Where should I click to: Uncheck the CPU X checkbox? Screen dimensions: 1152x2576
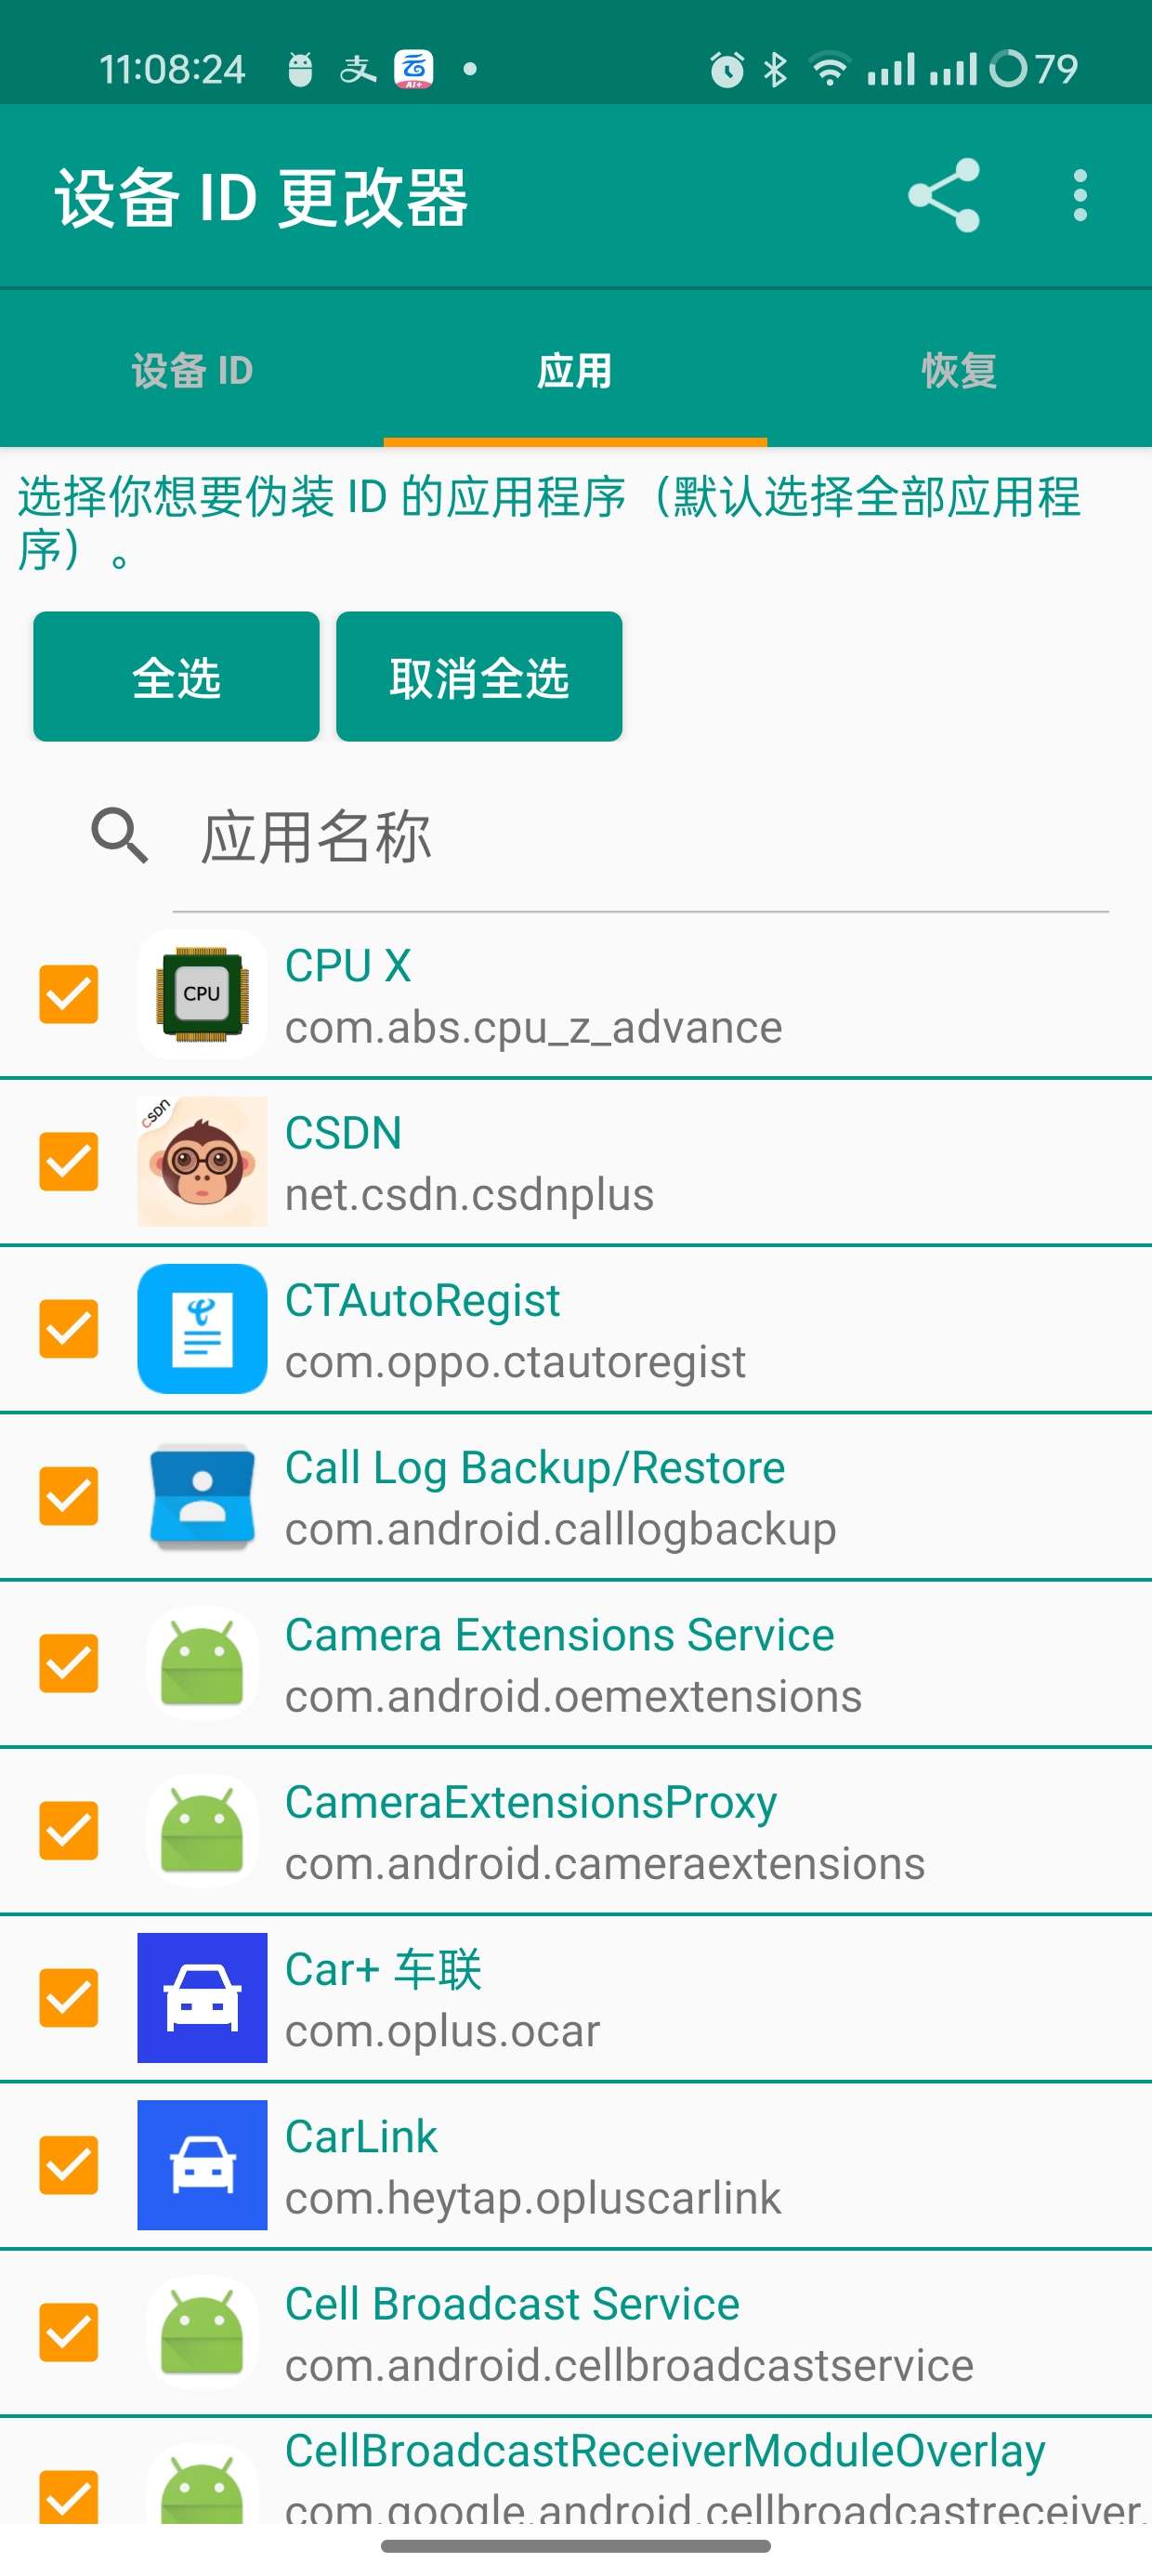pos(69,994)
